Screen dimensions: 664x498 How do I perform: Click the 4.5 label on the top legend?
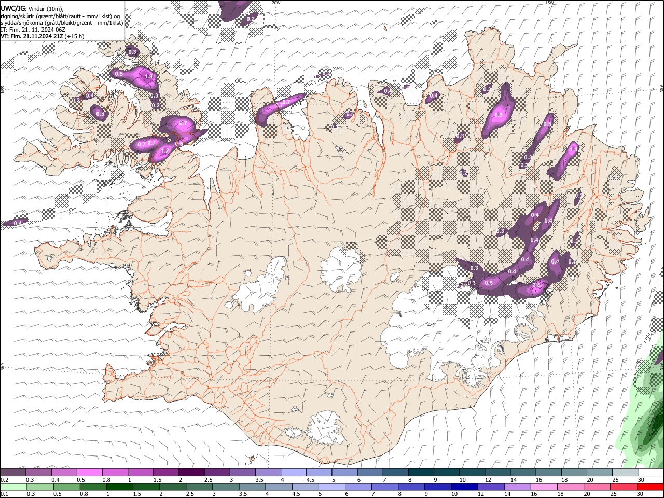(x=310, y=480)
